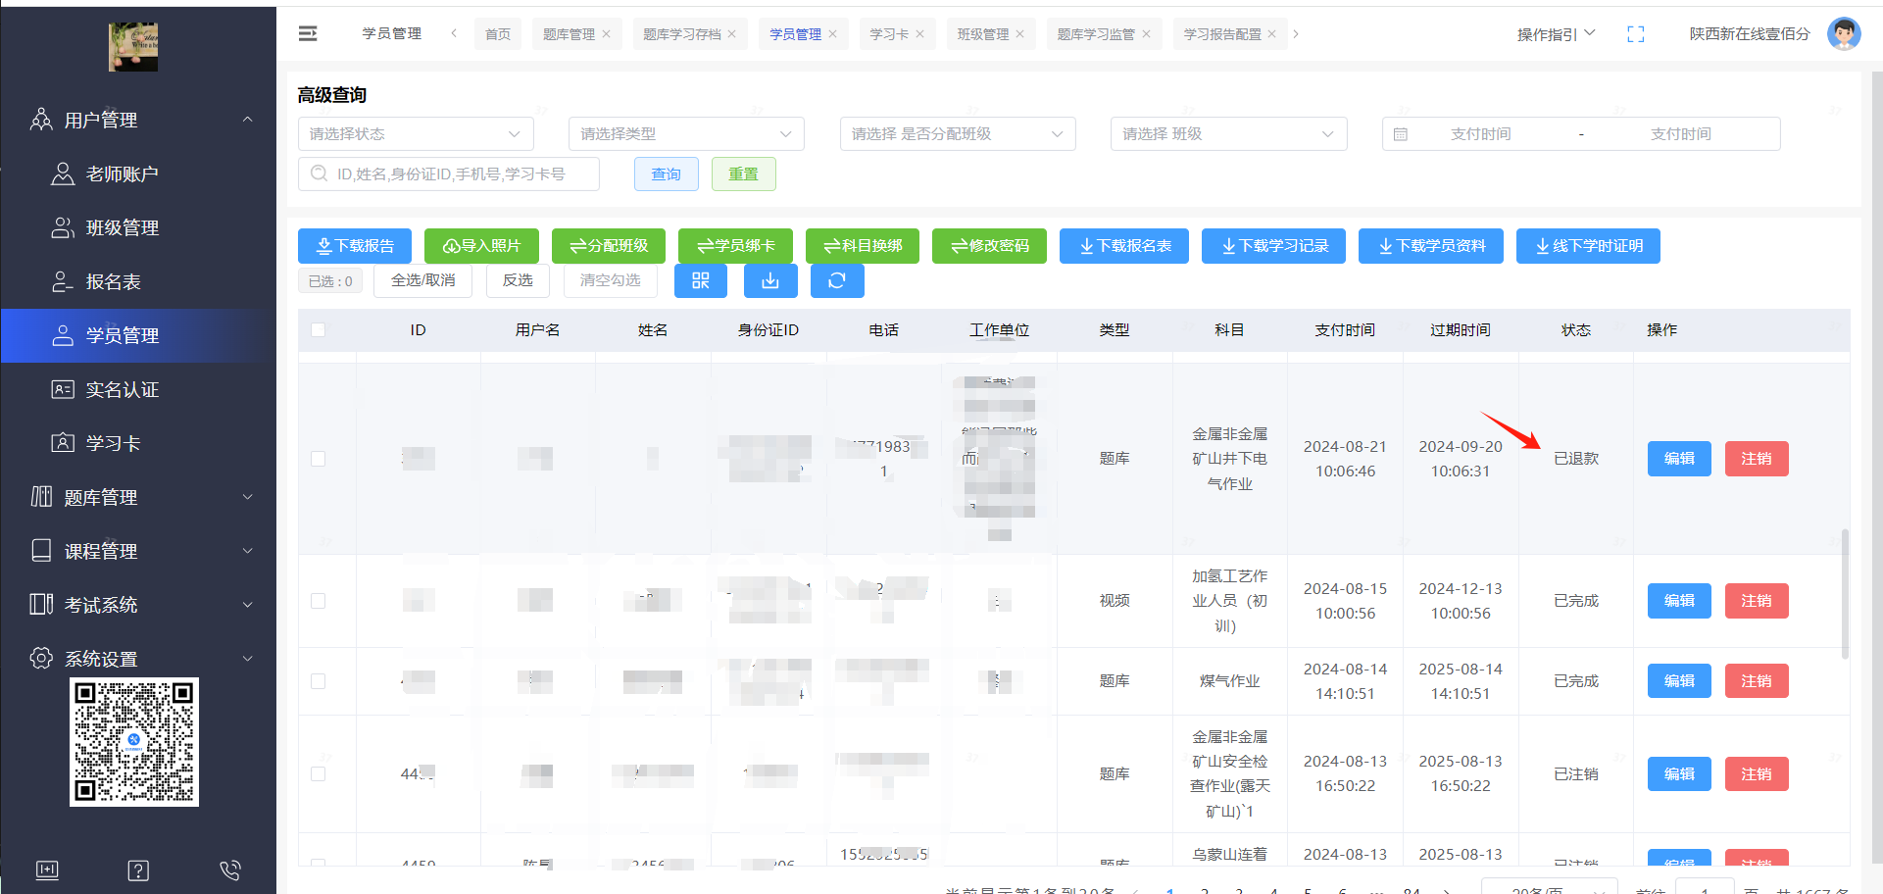Screen dimensions: 1883x894
Task: Click the grid view icon button
Action: pyautogui.click(x=701, y=281)
